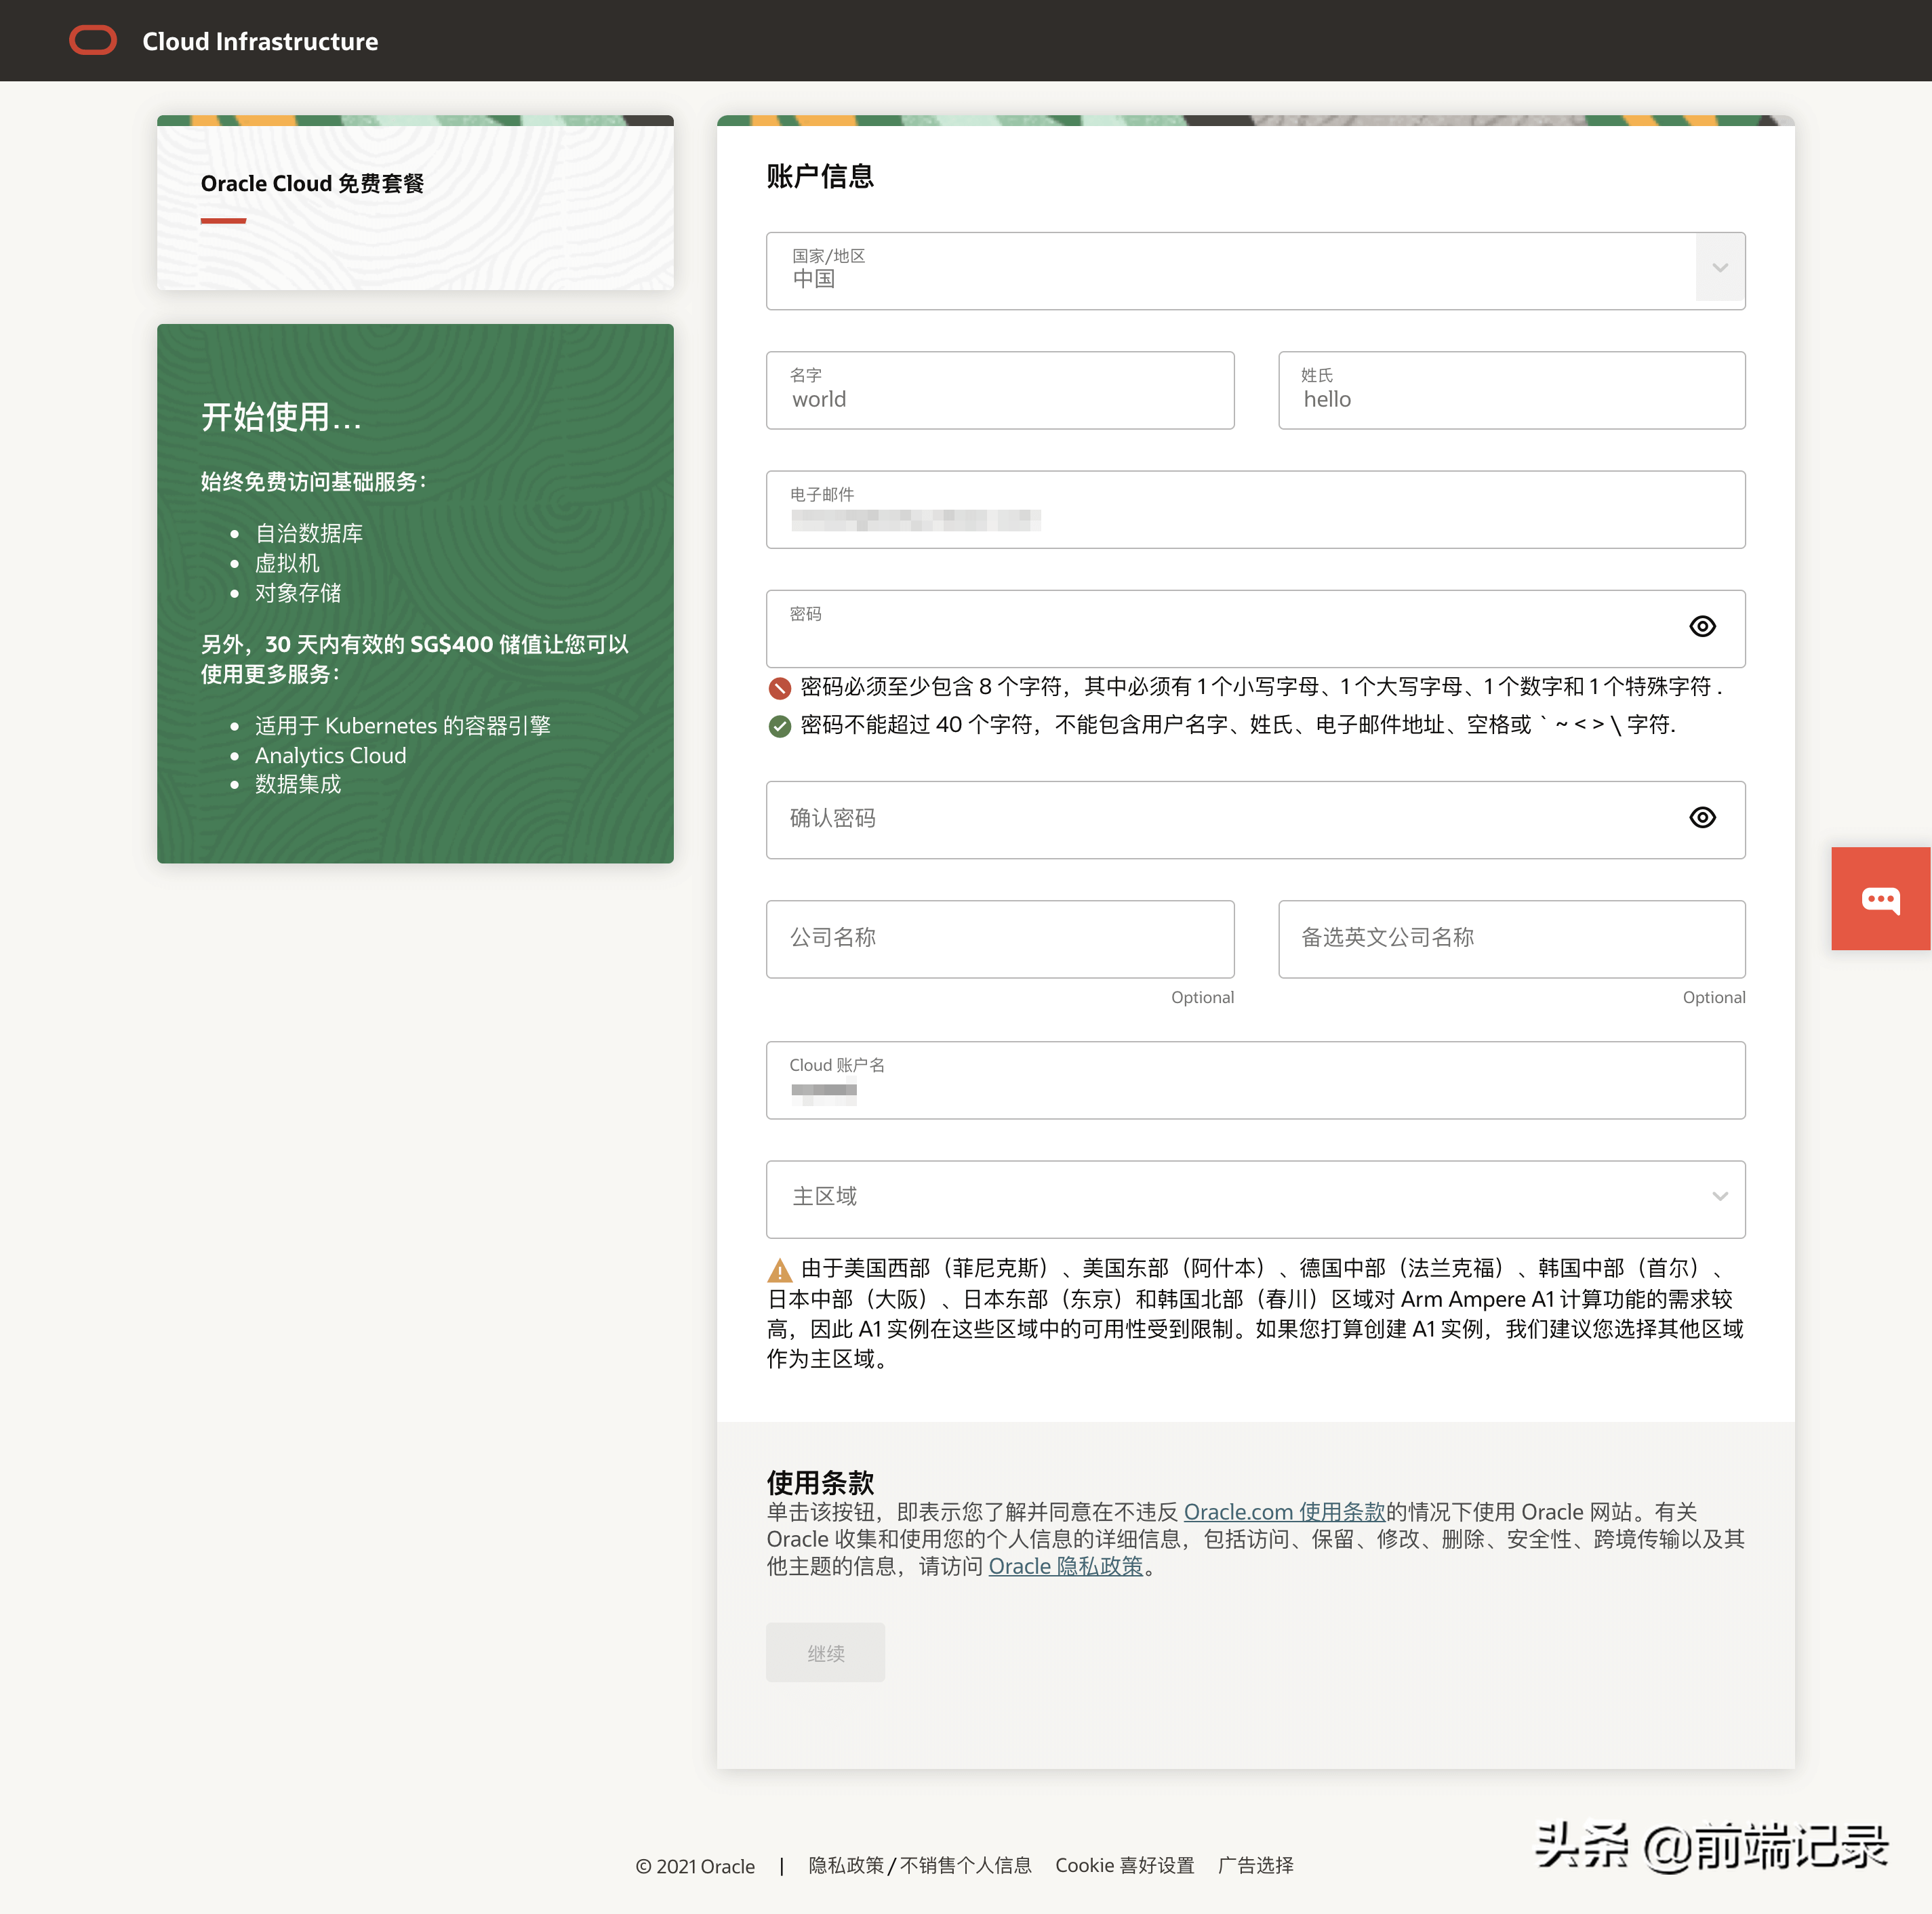Click the 虚拟机 list item

[287, 563]
